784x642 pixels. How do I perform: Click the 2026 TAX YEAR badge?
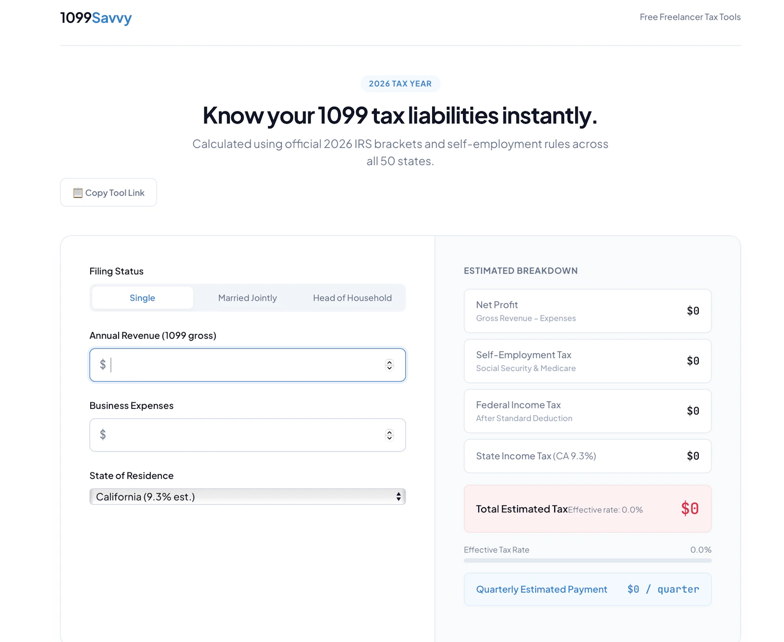[x=400, y=84]
